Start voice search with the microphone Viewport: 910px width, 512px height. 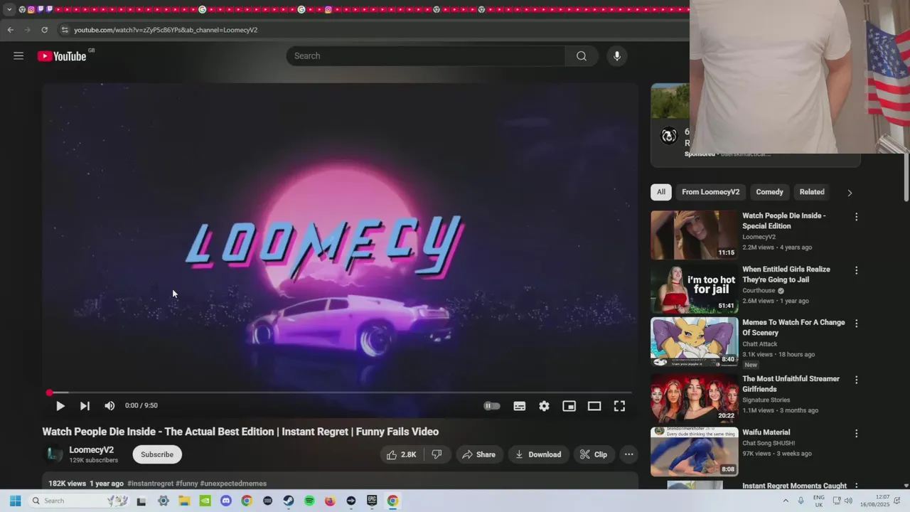point(617,56)
